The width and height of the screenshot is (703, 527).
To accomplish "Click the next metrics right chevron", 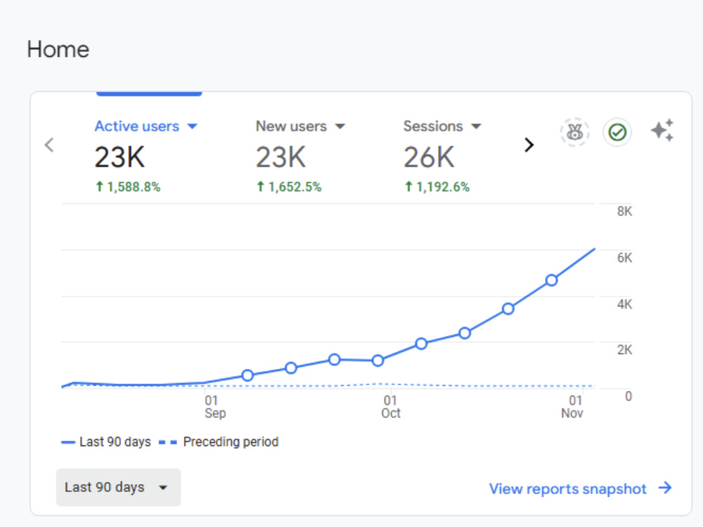I will pyautogui.click(x=529, y=145).
